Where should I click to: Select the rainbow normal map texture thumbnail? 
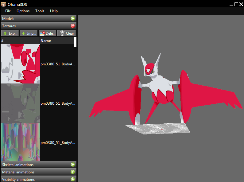point(20,142)
